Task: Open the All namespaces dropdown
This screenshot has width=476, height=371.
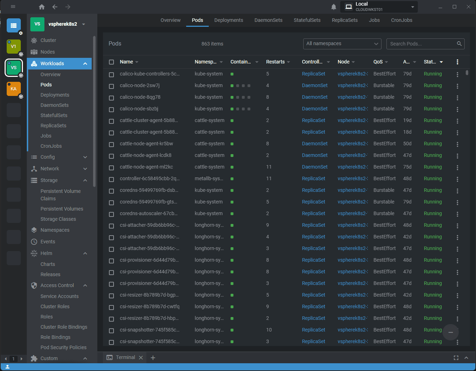Action: coord(342,44)
